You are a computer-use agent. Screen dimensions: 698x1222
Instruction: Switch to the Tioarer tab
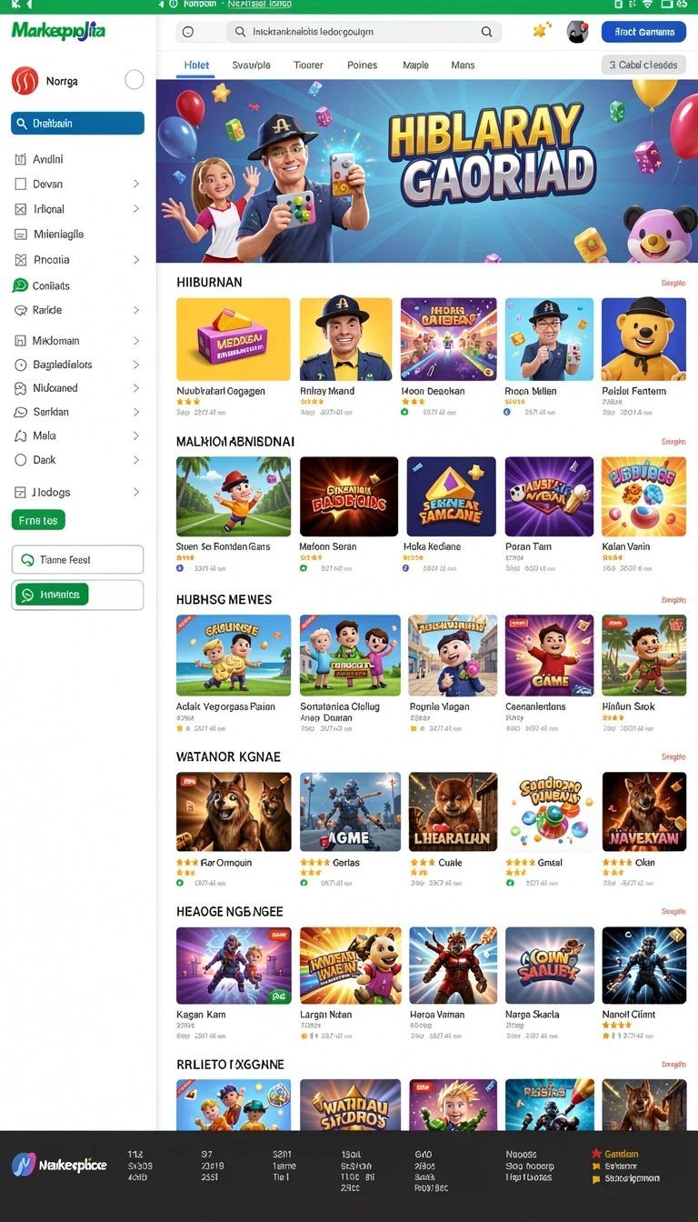pos(309,65)
